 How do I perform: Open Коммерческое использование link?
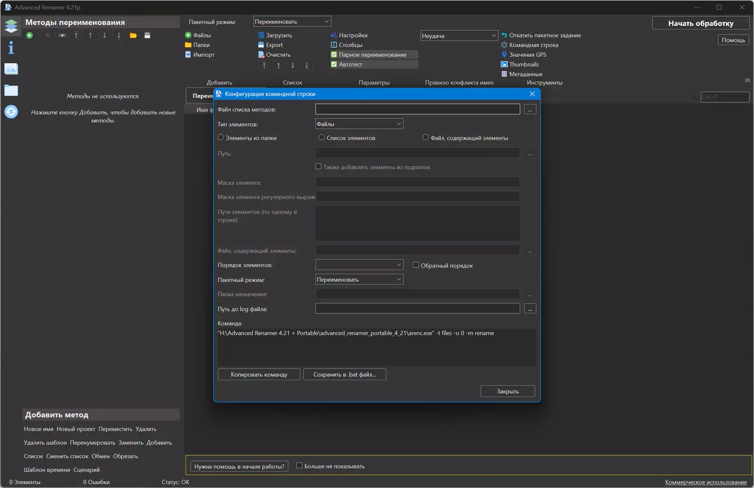[x=706, y=482]
